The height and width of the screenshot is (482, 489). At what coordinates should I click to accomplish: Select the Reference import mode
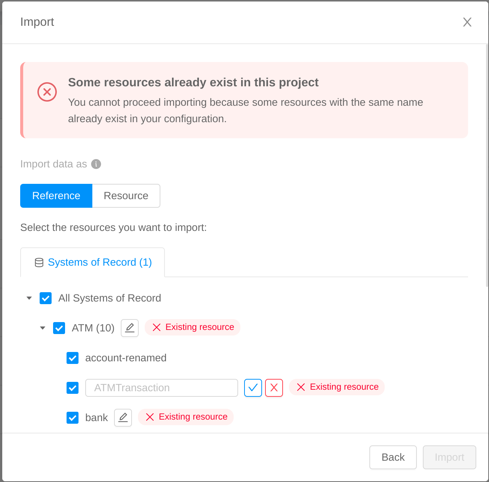coord(56,195)
